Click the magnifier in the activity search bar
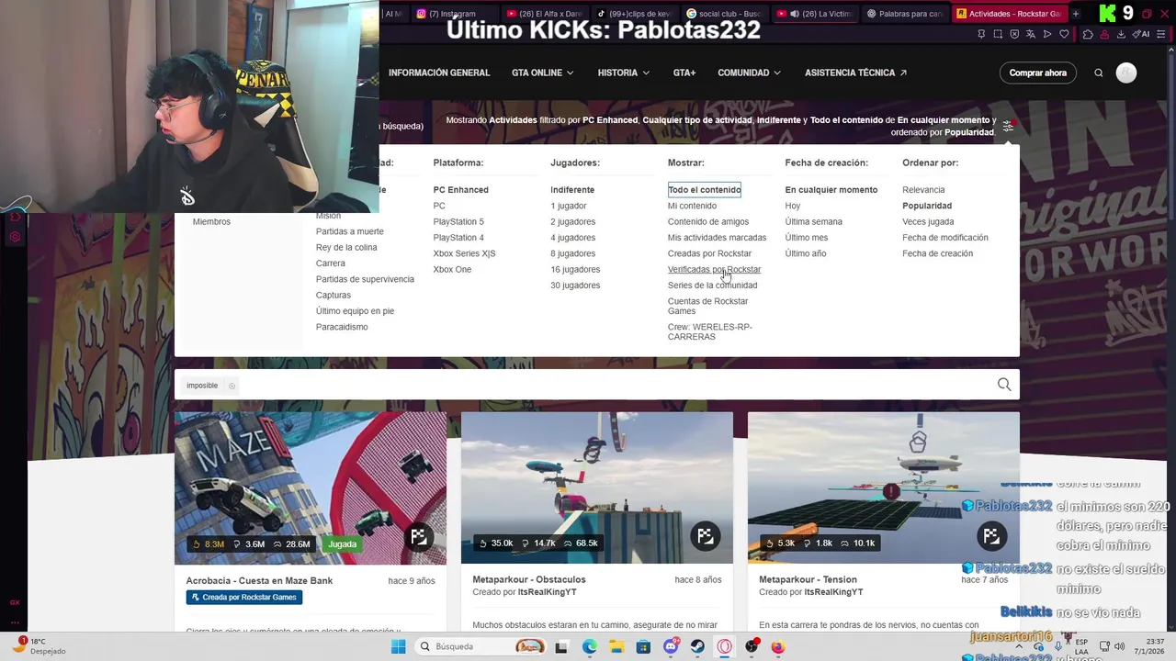This screenshot has height=661, width=1176. tap(1004, 385)
